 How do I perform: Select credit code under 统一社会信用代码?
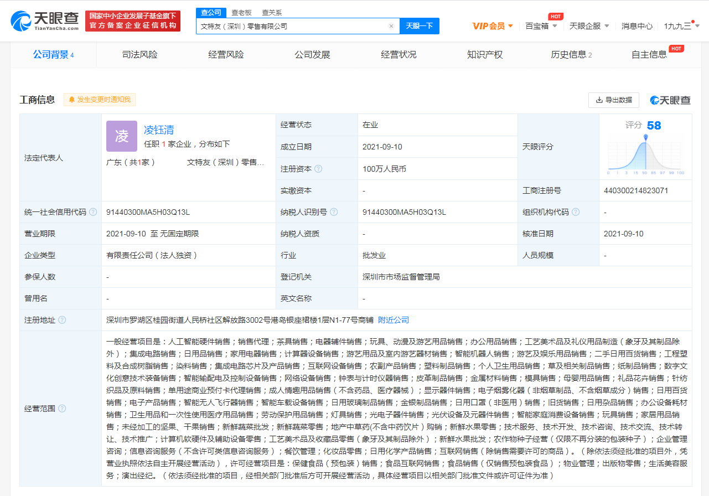coord(148,212)
